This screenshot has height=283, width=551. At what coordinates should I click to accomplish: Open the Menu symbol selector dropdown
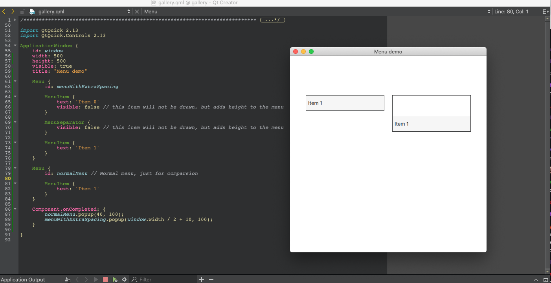(489, 11)
